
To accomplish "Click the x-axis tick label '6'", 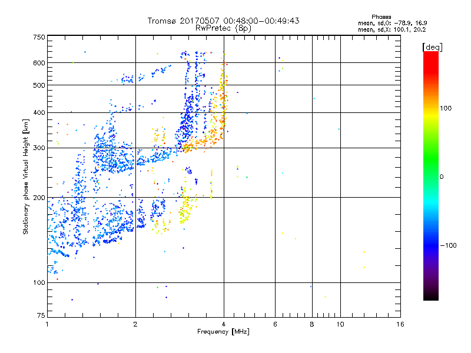I will [x=275, y=324].
